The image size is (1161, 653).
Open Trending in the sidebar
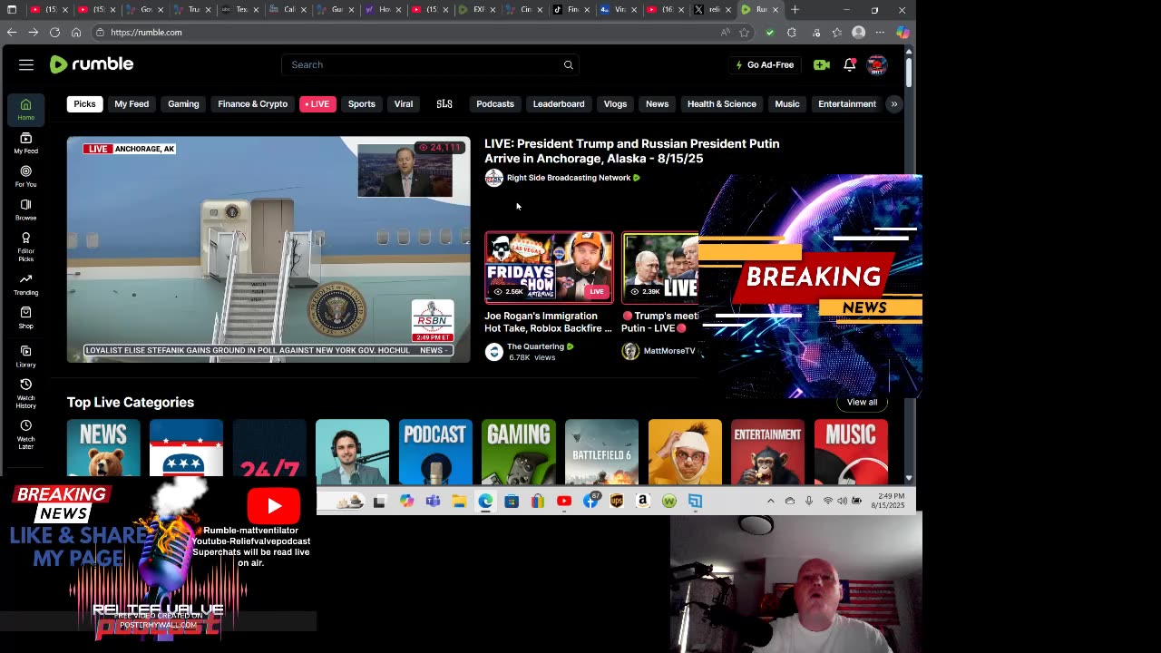[25, 285]
